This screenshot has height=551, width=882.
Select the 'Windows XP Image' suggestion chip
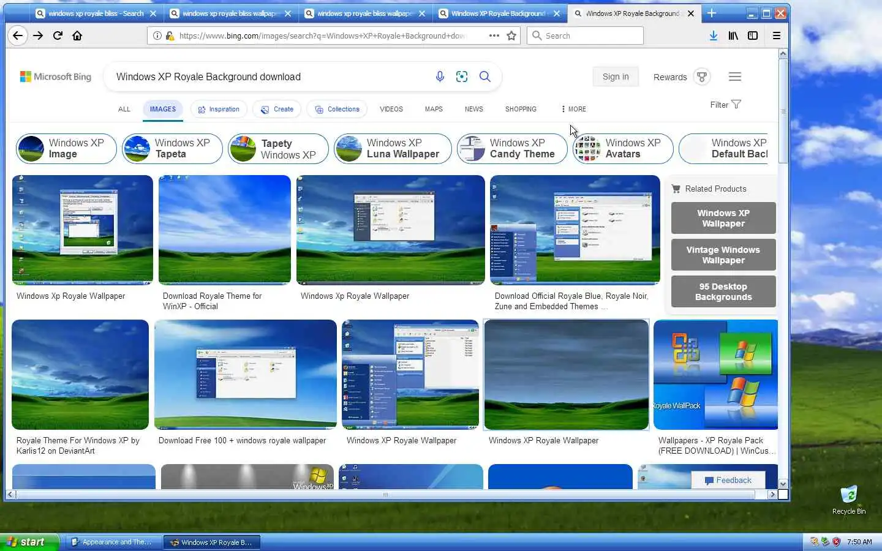tap(66, 149)
